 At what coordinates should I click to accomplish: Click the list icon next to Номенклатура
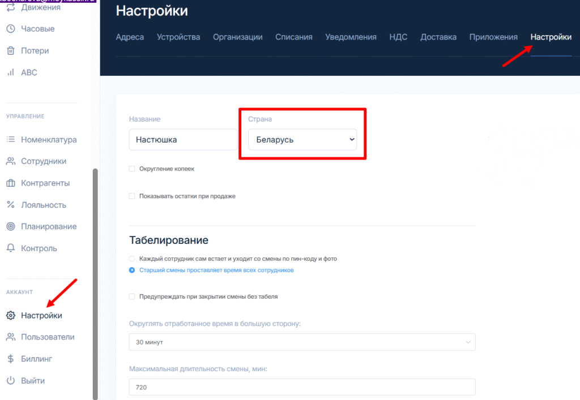pyautogui.click(x=11, y=140)
